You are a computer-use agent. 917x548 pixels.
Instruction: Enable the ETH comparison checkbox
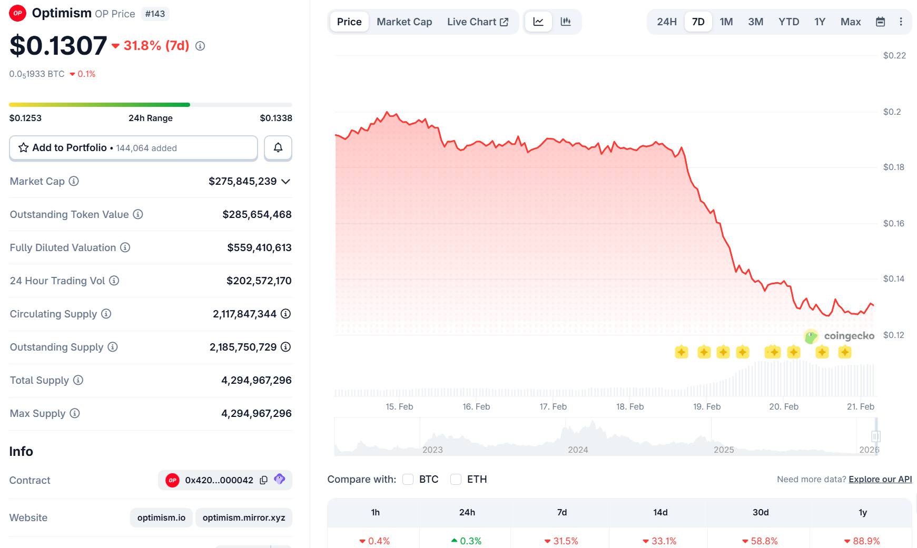(x=456, y=479)
